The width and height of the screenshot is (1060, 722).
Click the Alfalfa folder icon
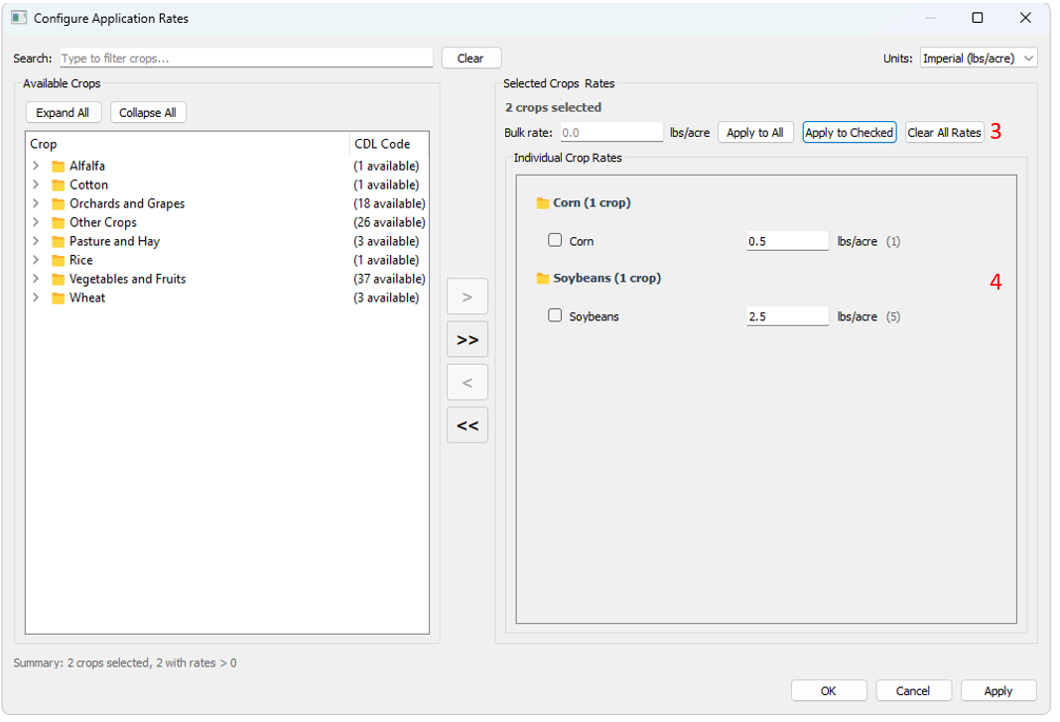(58, 167)
